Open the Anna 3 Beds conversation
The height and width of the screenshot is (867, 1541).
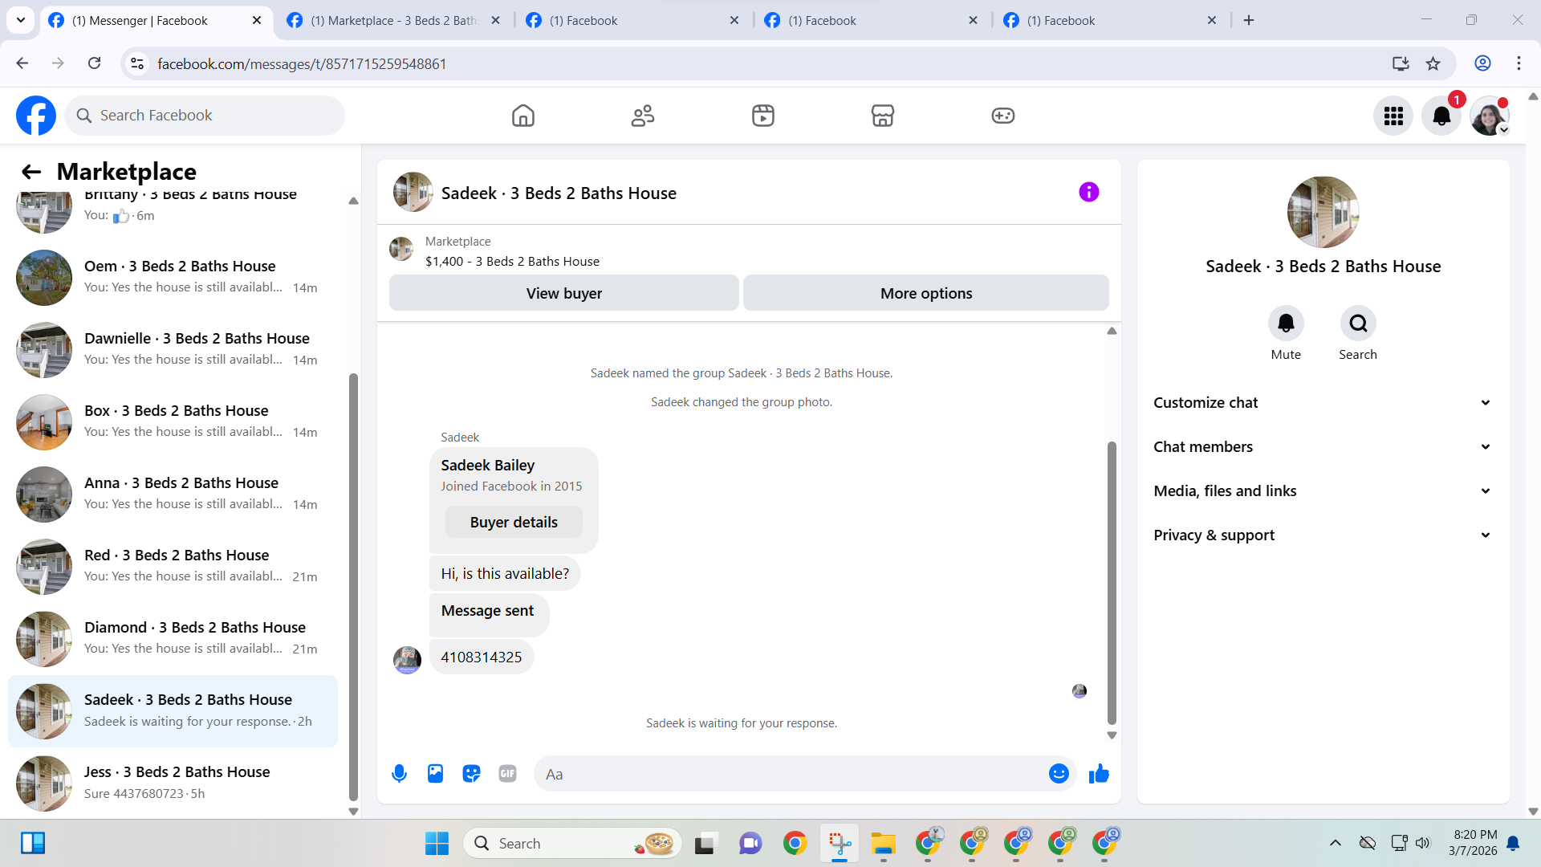click(x=173, y=495)
